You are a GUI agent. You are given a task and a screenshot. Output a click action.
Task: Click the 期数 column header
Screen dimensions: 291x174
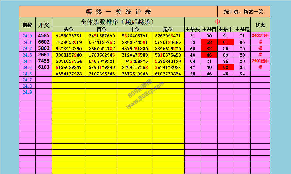point(27,25)
